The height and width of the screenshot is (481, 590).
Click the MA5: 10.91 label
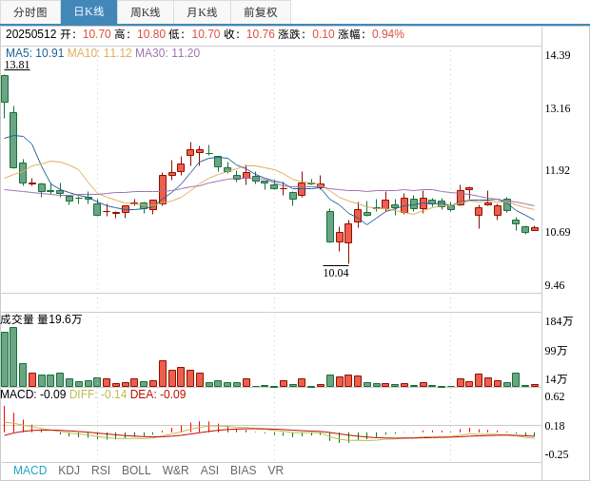[34, 53]
